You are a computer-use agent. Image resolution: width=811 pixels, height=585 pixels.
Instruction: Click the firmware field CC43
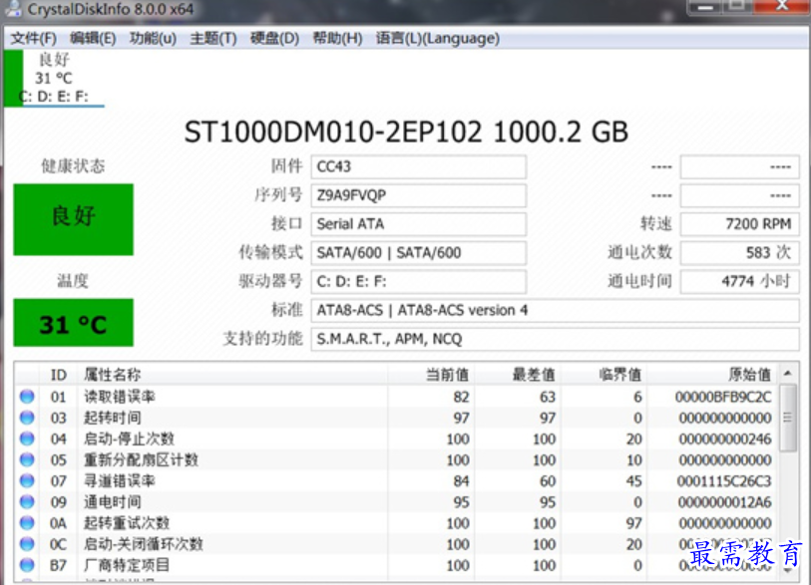(418, 166)
